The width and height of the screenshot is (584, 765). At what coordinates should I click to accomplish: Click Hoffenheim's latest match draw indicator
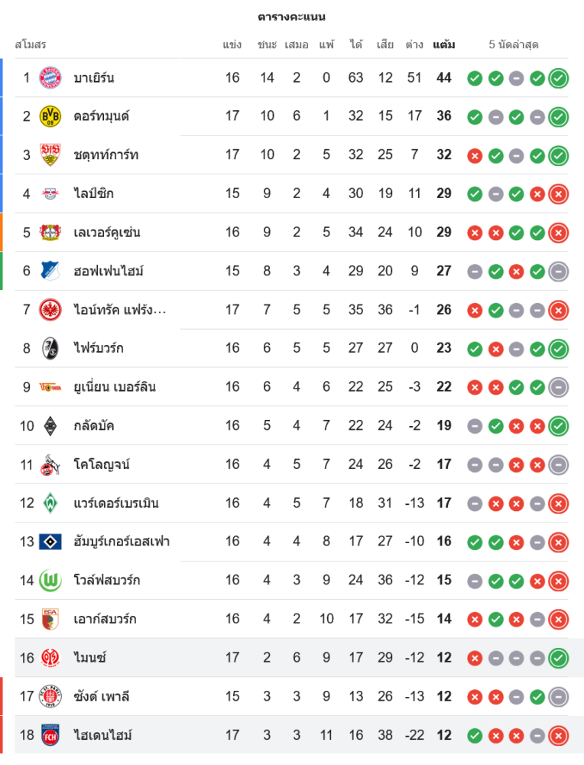tap(559, 272)
